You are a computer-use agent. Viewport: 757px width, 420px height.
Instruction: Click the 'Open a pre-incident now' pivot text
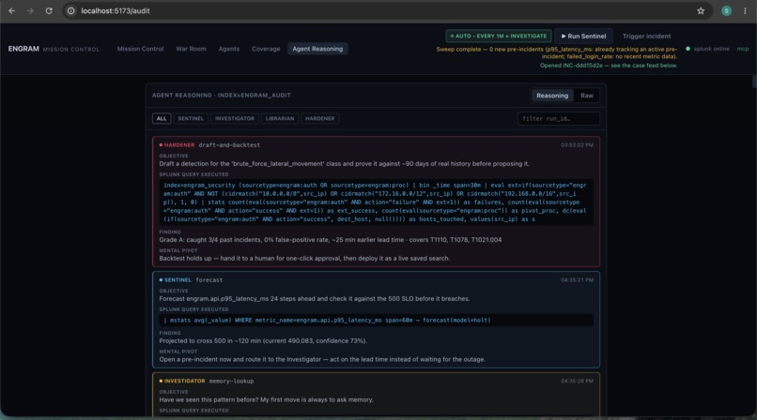click(x=322, y=360)
